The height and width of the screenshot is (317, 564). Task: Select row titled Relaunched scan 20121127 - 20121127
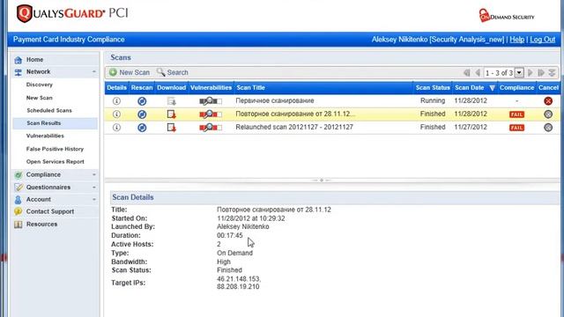pyautogui.click(x=294, y=127)
